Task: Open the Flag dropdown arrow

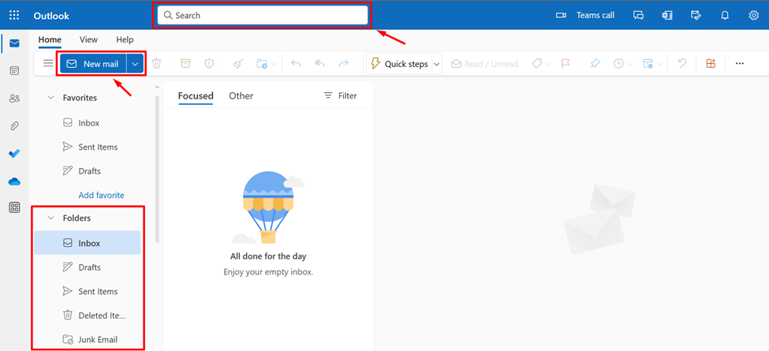Action: click(577, 64)
